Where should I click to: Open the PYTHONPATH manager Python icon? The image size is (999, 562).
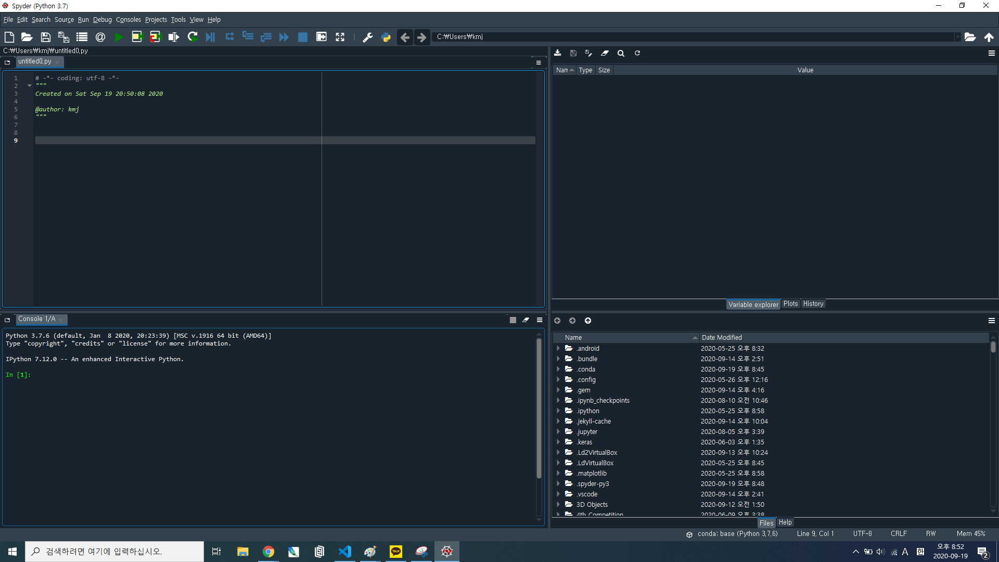386,37
